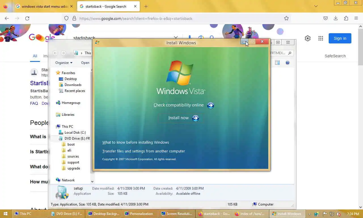Click the taskbar clock 7:24 PM
Screen dimensions: 363x218
pyautogui.click(x=353, y=214)
